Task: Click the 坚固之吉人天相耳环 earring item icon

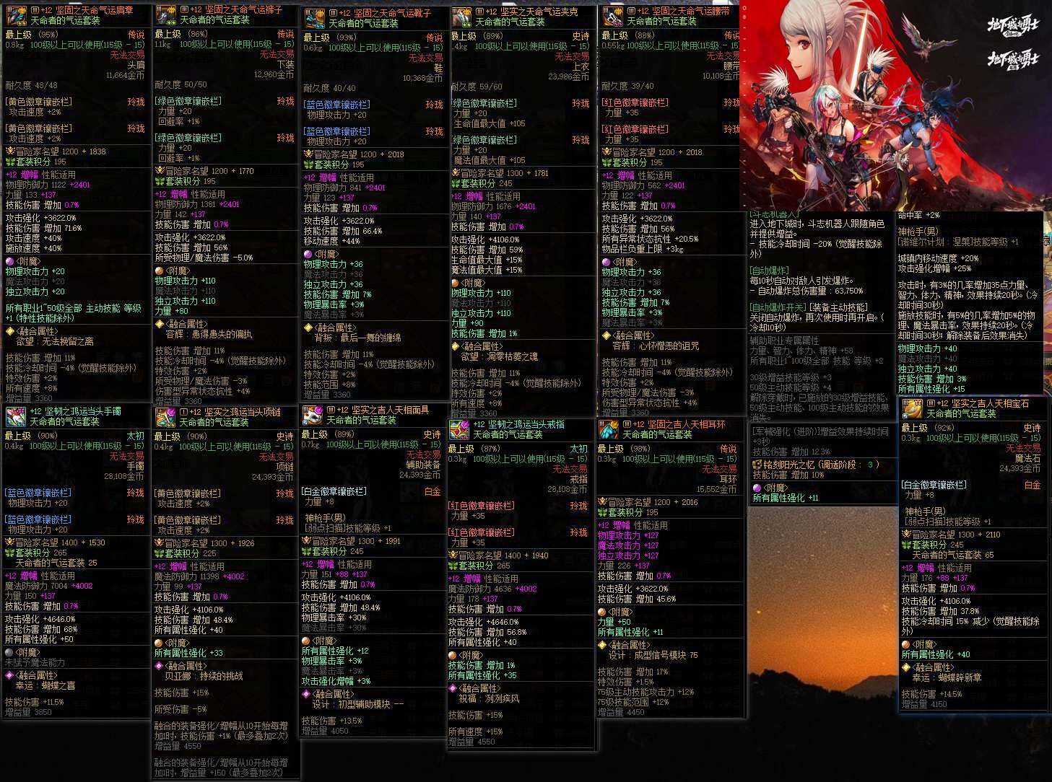Action: coord(608,429)
